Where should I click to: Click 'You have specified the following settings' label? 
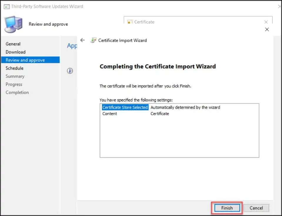pos(136,100)
